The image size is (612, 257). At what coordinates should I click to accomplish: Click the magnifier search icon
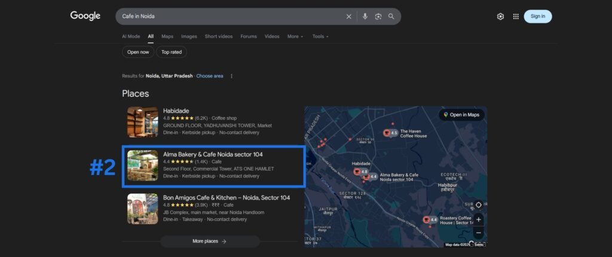(x=391, y=17)
